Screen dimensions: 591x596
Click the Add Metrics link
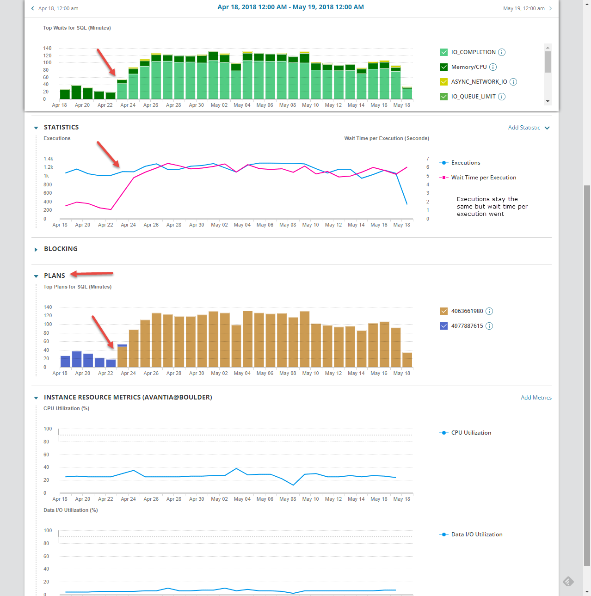(536, 398)
